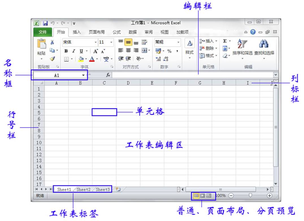Click the Excel Help question mark

253,32
